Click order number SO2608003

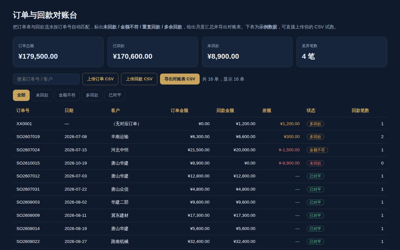[x=28, y=202]
